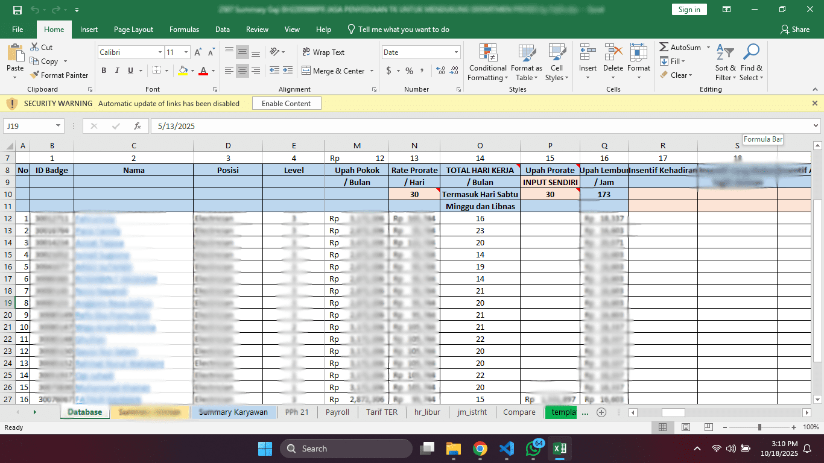
Task: Expand the font name Calibri dropdown
Action: [x=160, y=52]
